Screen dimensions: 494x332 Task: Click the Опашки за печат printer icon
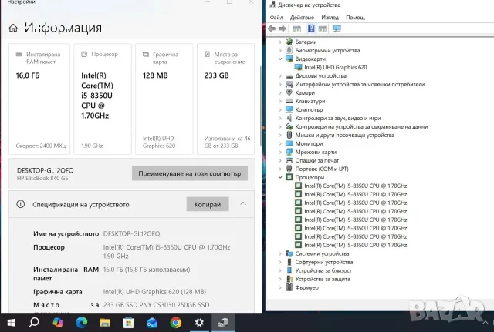tap(289, 160)
